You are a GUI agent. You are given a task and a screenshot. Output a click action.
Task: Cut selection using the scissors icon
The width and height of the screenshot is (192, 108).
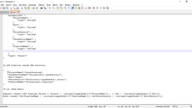point(22,8)
